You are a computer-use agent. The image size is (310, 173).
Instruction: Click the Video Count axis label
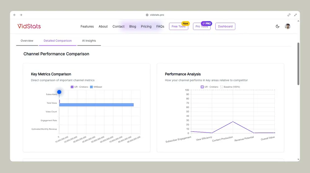51,112
